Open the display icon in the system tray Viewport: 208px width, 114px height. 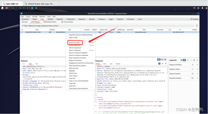194,8
